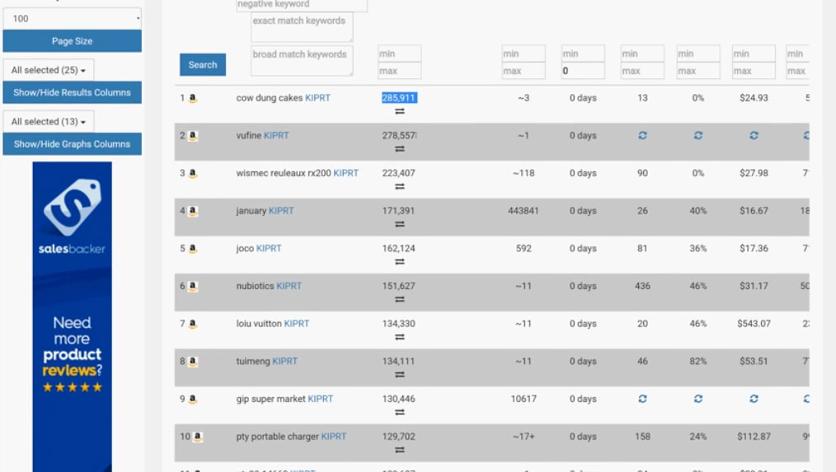Click the exact match keywords text box
The image size is (836, 472).
(x=302, y=26)
